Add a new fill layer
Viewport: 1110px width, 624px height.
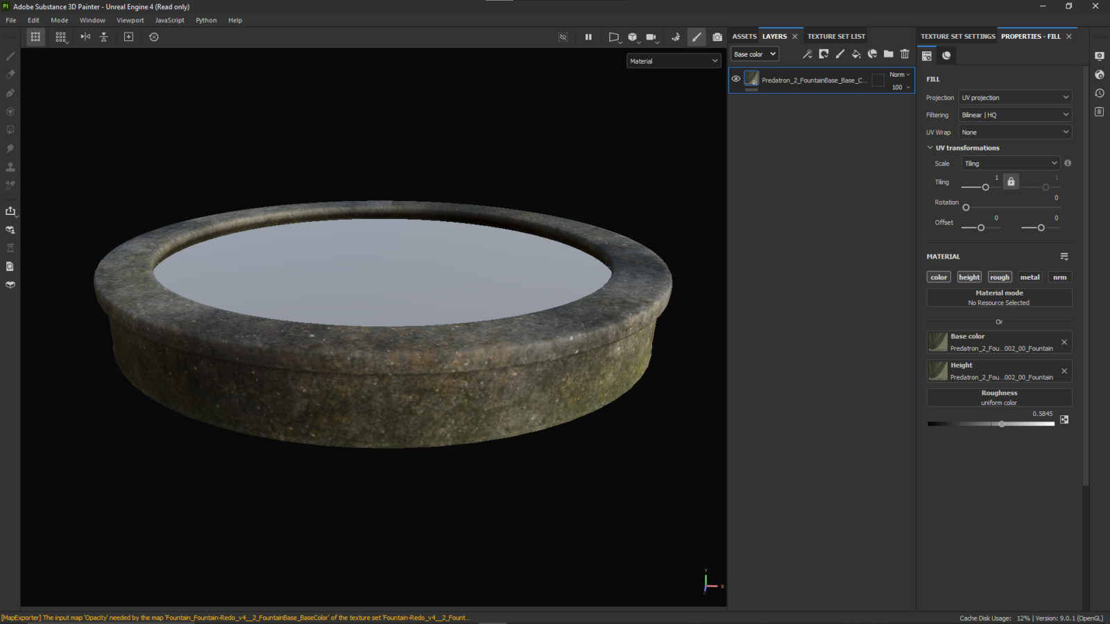tap(856, 53)
